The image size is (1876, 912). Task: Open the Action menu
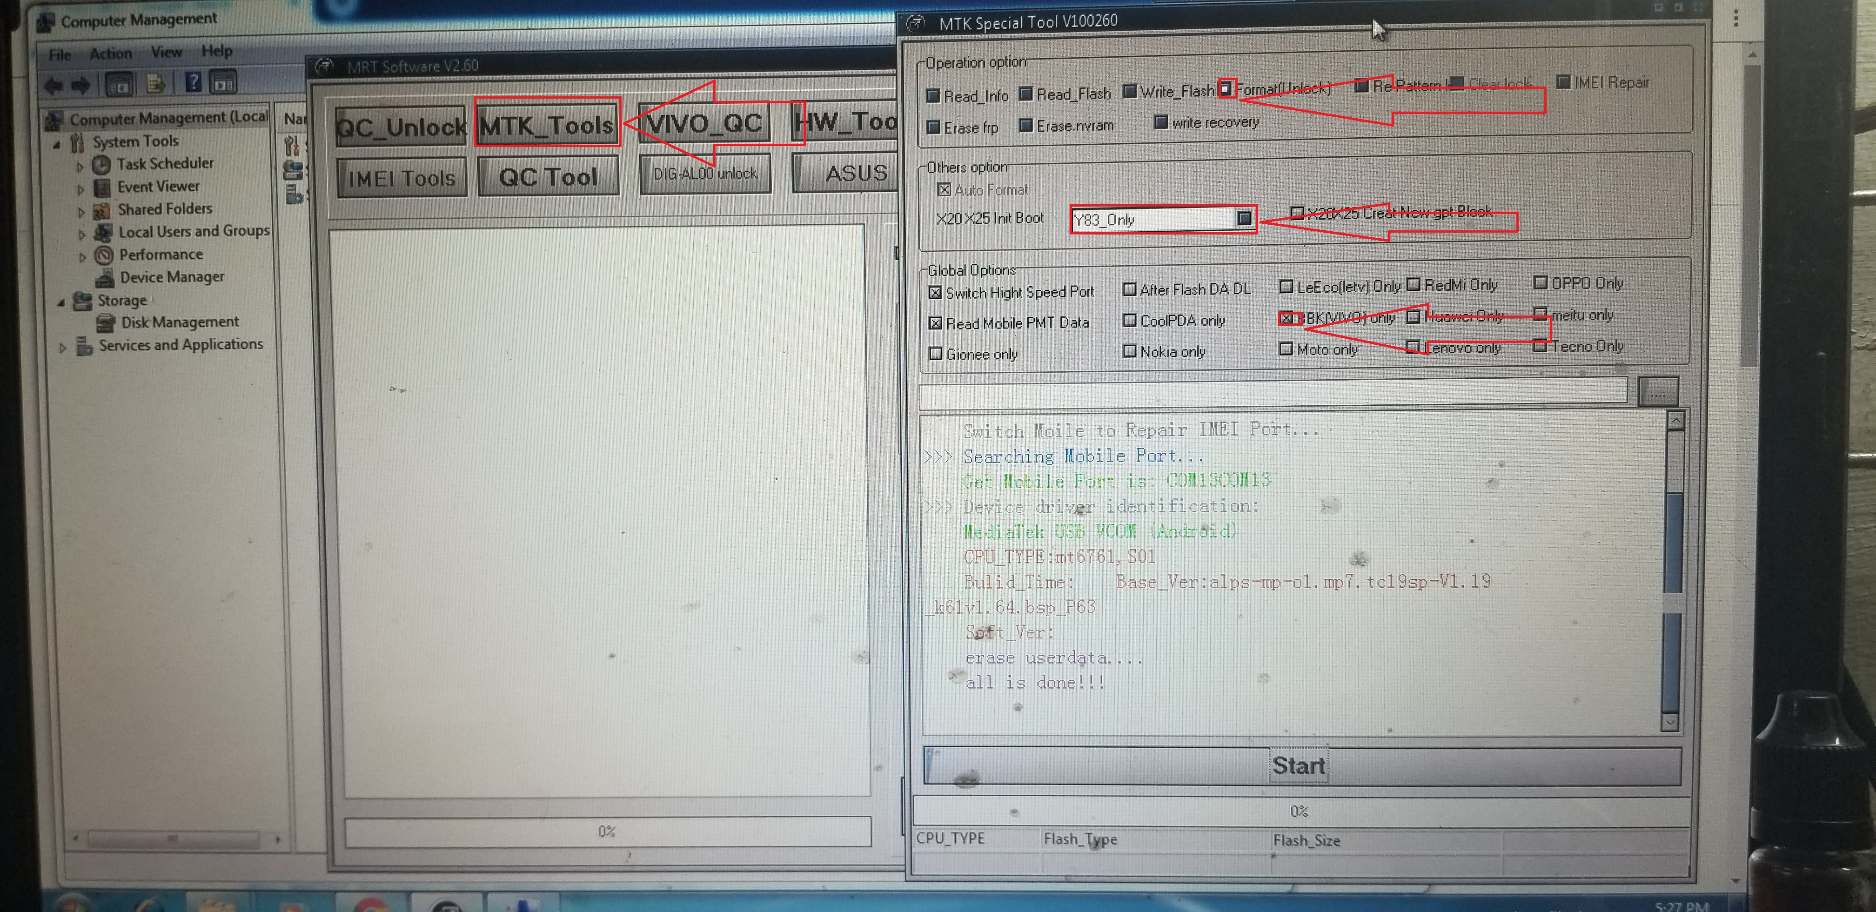(111, 53)
